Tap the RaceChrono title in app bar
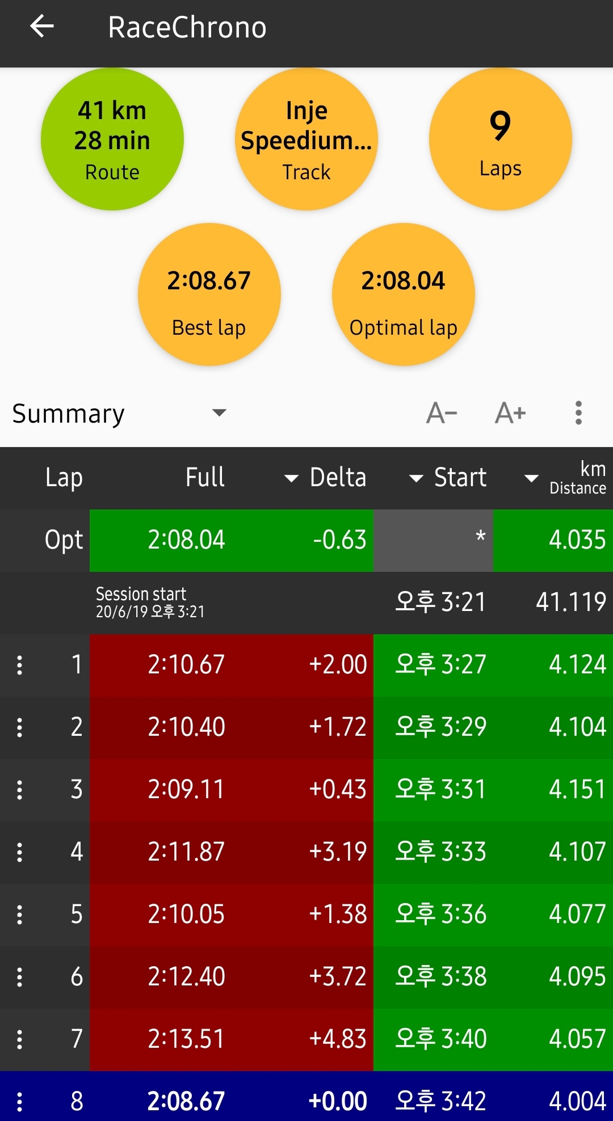613x1121 pixels. tap(187, 27)
